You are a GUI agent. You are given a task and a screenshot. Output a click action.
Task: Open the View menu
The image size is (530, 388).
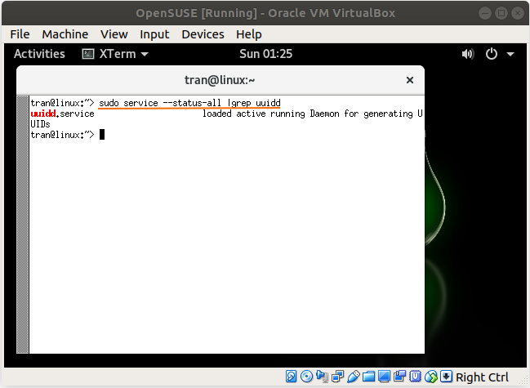pos(114,34)
